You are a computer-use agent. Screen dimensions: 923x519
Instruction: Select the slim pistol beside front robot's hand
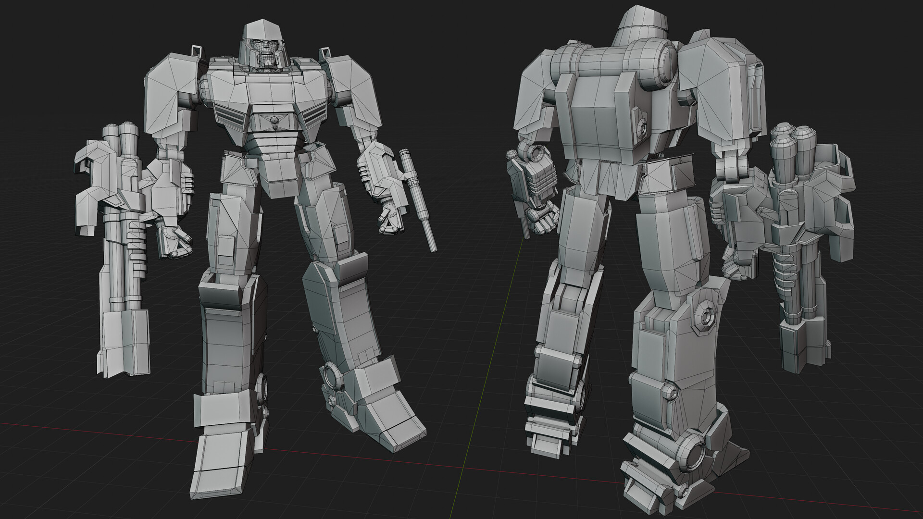pos(418,197)
